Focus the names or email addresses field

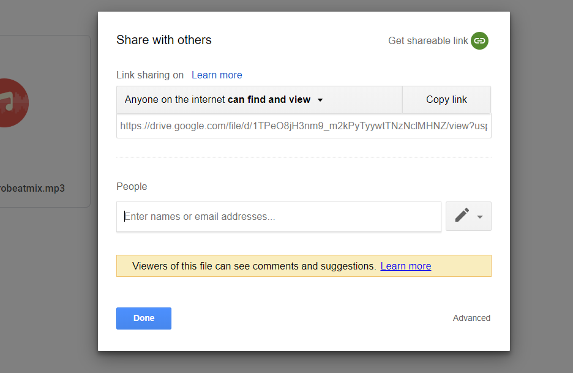pyautogui.click(x=279, y=216)
